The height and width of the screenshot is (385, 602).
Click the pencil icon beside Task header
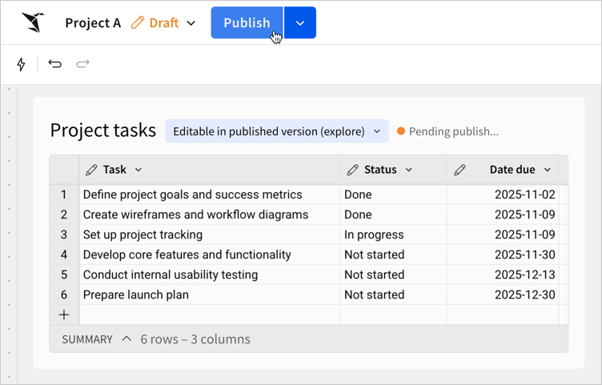pyautogui.click(x=91, y=170)
